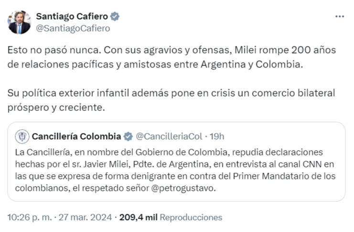Click the 10:26 p. m. post time
This screenshot has width=354, height=232.
(x=29, y=217)
